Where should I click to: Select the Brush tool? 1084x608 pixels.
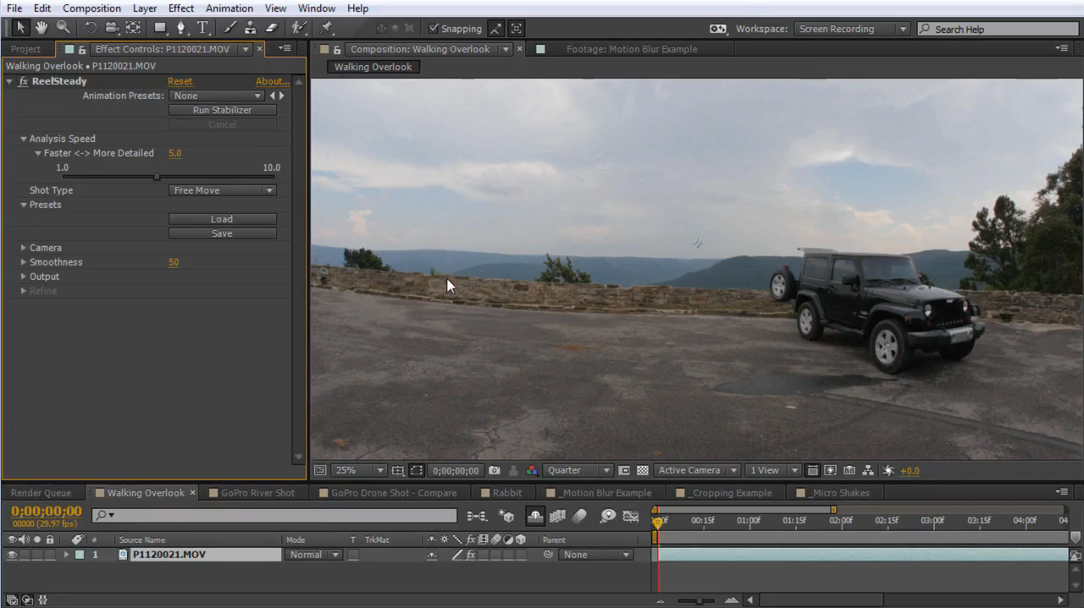pos(230,28)
